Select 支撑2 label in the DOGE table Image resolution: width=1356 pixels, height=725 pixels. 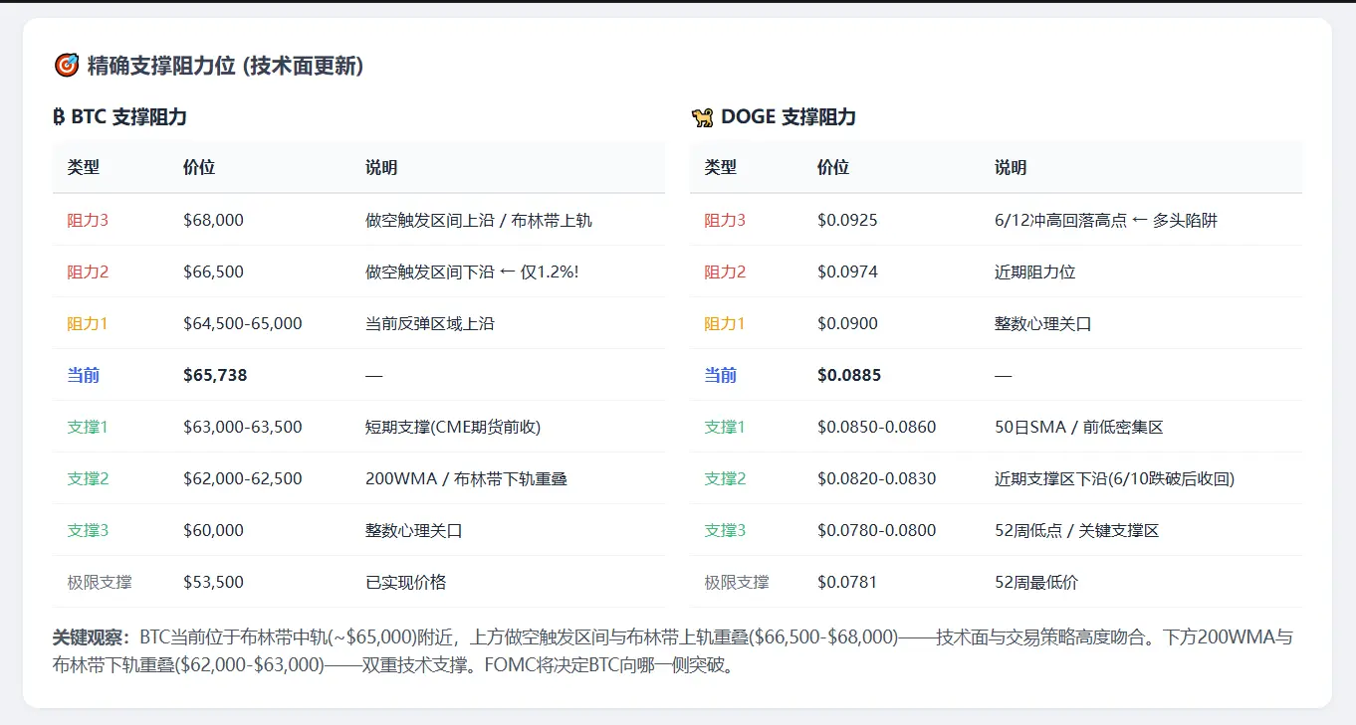(x=725, y=478)
